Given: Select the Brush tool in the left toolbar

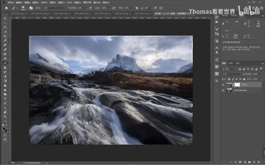Looking at the screenshot, I should tap(5, 63).
